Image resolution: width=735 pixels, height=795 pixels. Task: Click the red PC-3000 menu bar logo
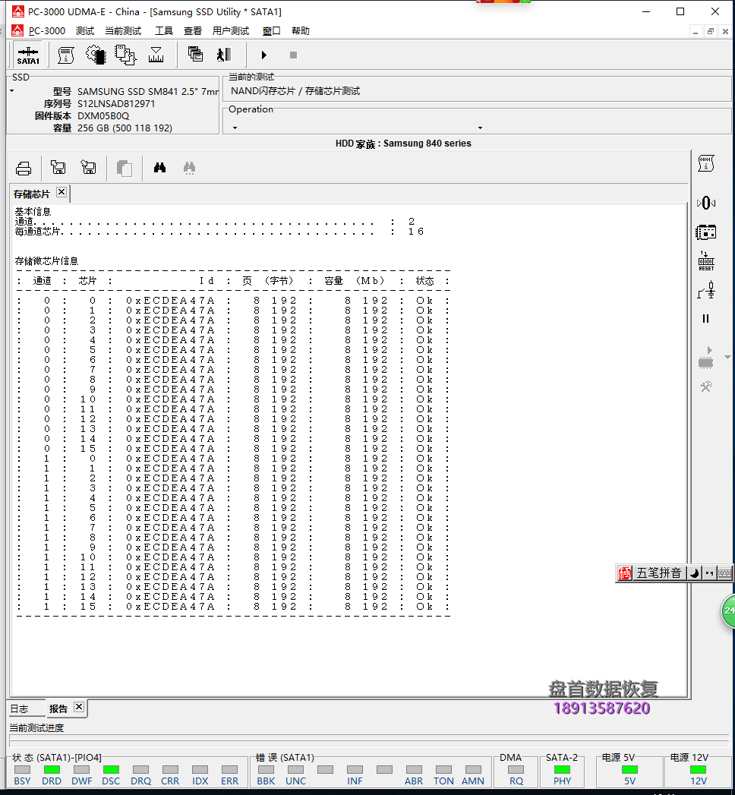(17, 30)
